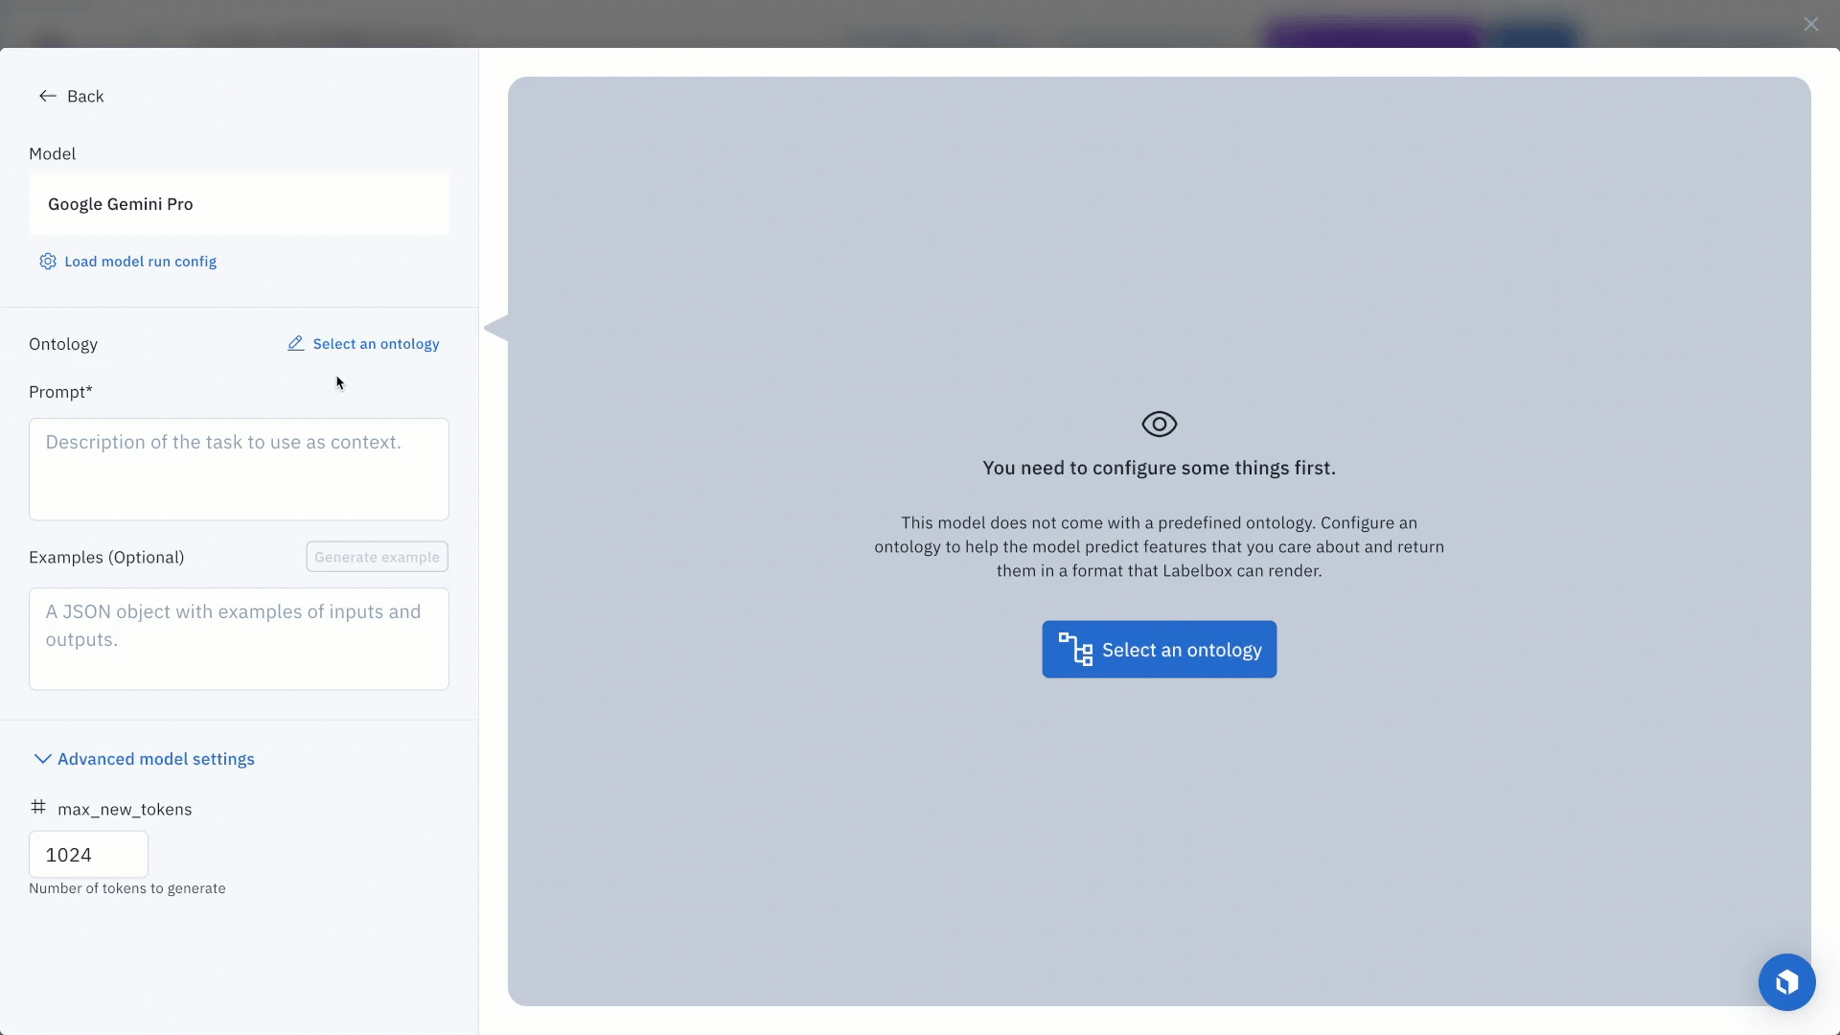Image resolution: width=1840 pixels, height=1035 pixels.
Task: Click the max_new_tokens 1024 field
Action: [x=88, y=854]
